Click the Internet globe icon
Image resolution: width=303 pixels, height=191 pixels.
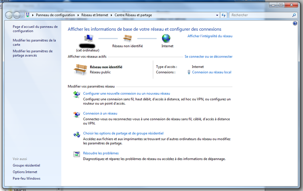tap(166, 38)
